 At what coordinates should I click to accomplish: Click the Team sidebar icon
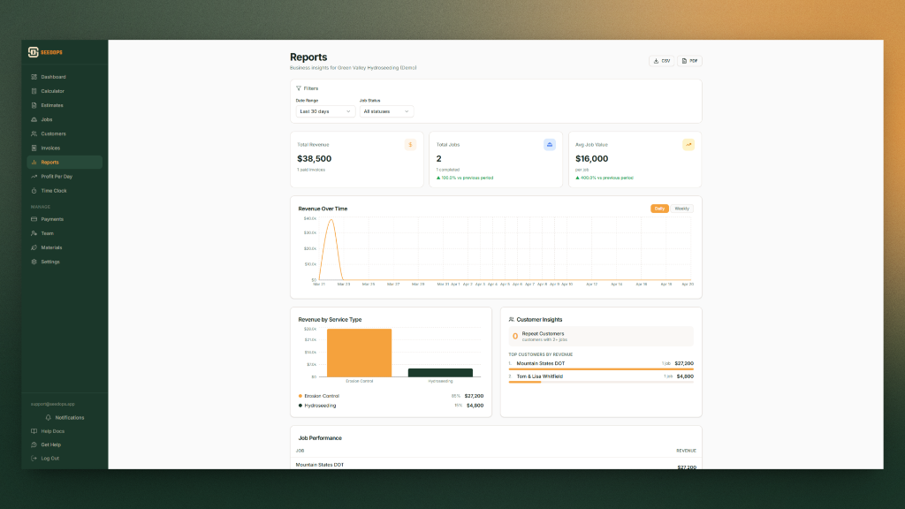34,233
